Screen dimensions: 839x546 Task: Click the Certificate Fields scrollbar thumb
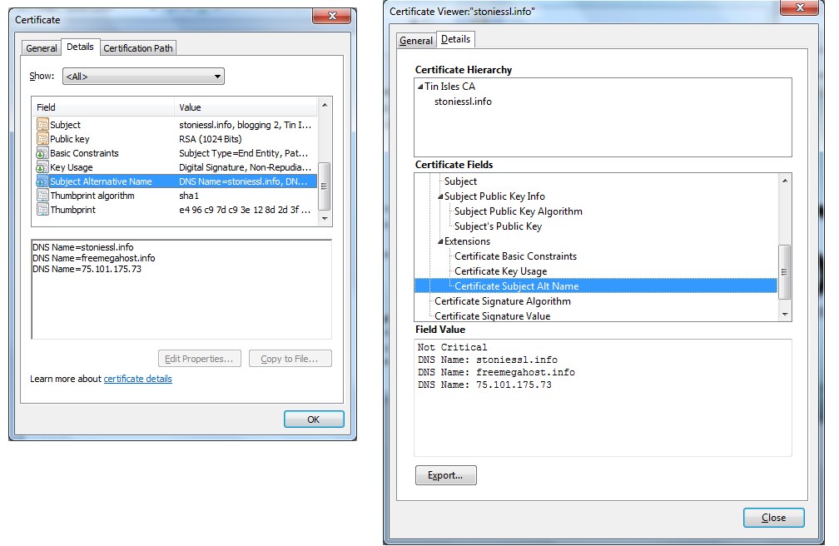pyautogui.click(x=784, y=272)
